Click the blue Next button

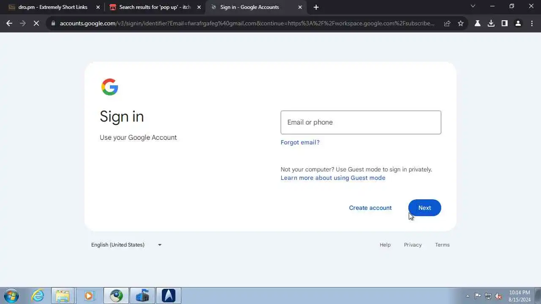(425, 208)
